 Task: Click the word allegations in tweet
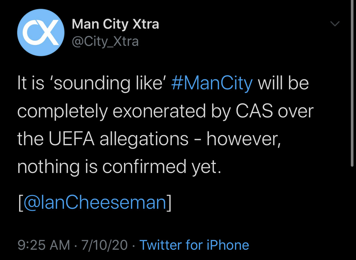[144, 139]
